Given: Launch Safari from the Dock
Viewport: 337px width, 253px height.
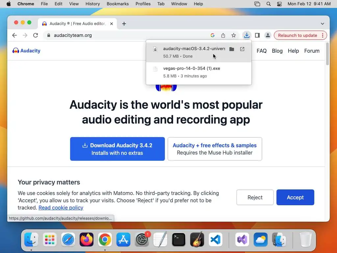Looking at the screenshot, I should (68, 239).
